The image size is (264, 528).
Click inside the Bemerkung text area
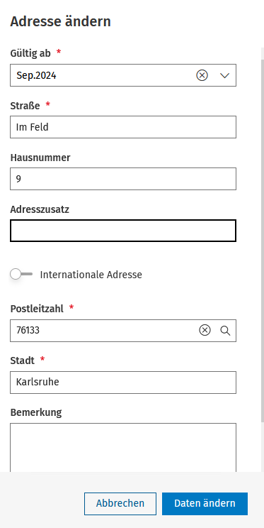coord(123,448)
